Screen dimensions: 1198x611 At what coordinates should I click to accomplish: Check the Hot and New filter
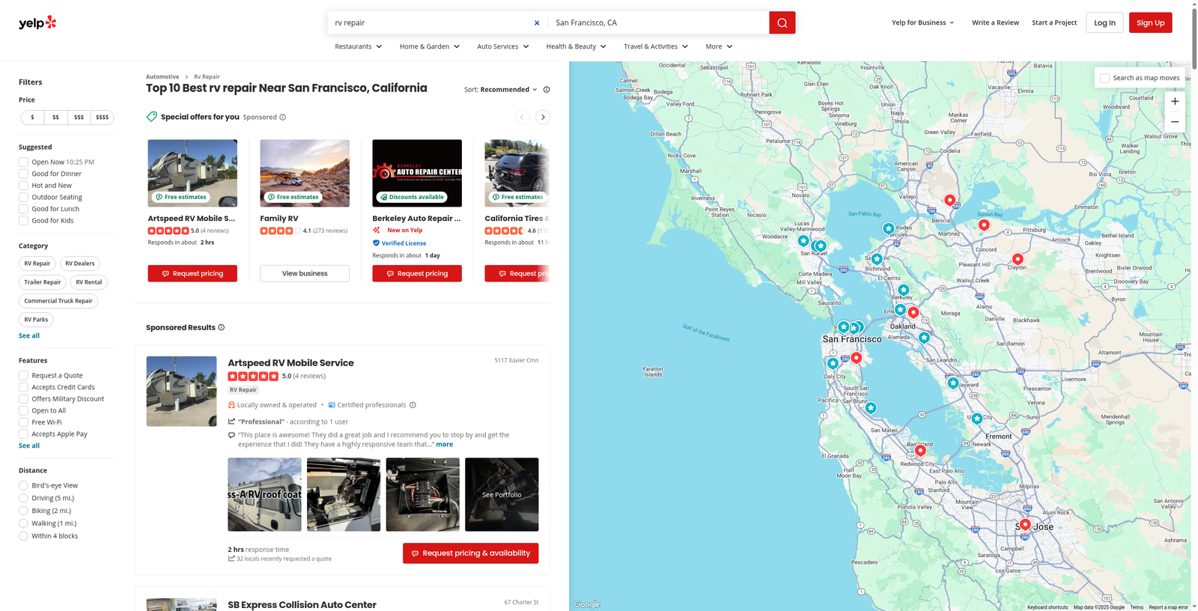pos(23,186)
